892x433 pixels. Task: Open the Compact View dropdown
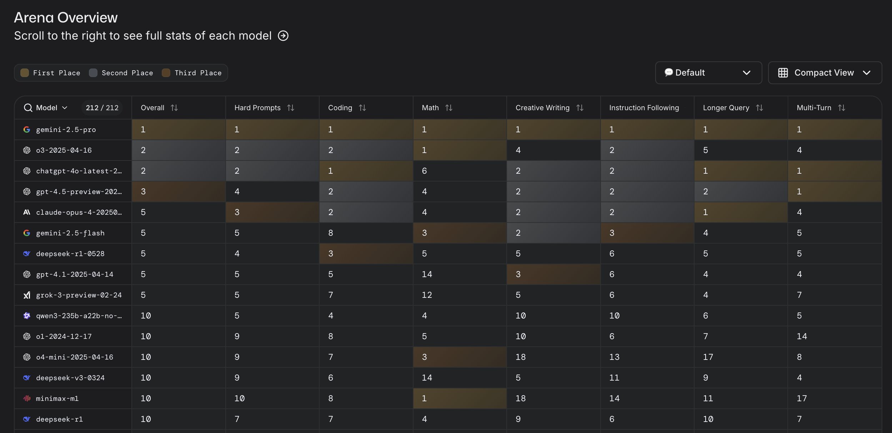coord(825,73)
